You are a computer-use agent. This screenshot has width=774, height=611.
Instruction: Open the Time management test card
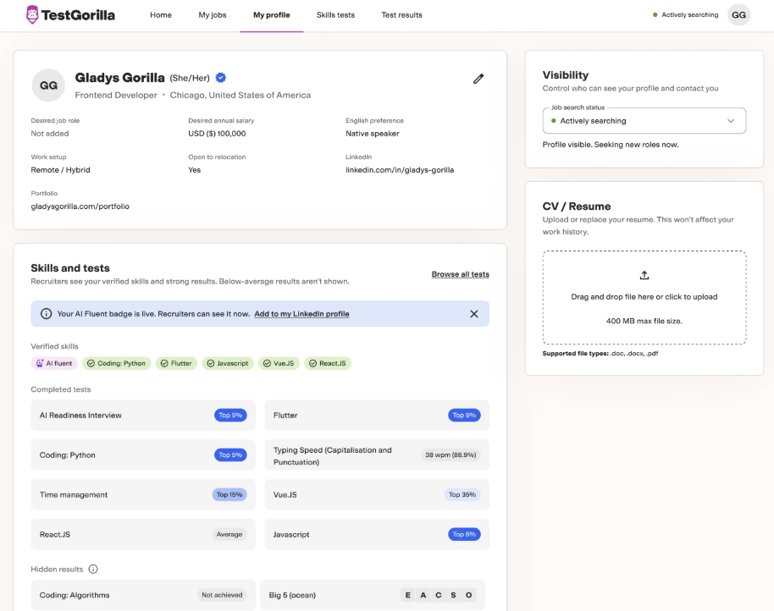[x=143, y=494]
